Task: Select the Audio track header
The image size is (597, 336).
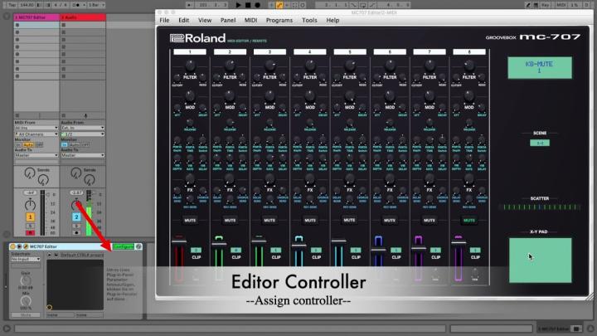Action: pyautogui.click(x=83, y=17)
